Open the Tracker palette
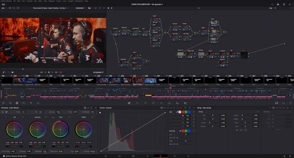This screenshot has width=294, height=158. pyautogui.click(x=161, y=103)
